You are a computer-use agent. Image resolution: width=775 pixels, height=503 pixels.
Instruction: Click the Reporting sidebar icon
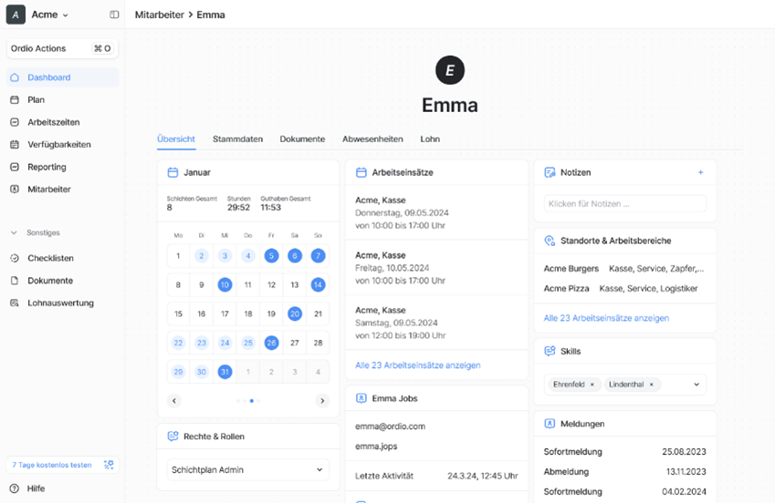15,167
